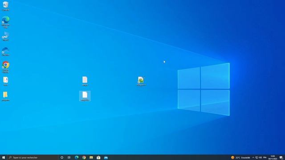285x160 pixels.
Task: Select the green Notepad++ style shortcut icon
Action: point(141,81)
